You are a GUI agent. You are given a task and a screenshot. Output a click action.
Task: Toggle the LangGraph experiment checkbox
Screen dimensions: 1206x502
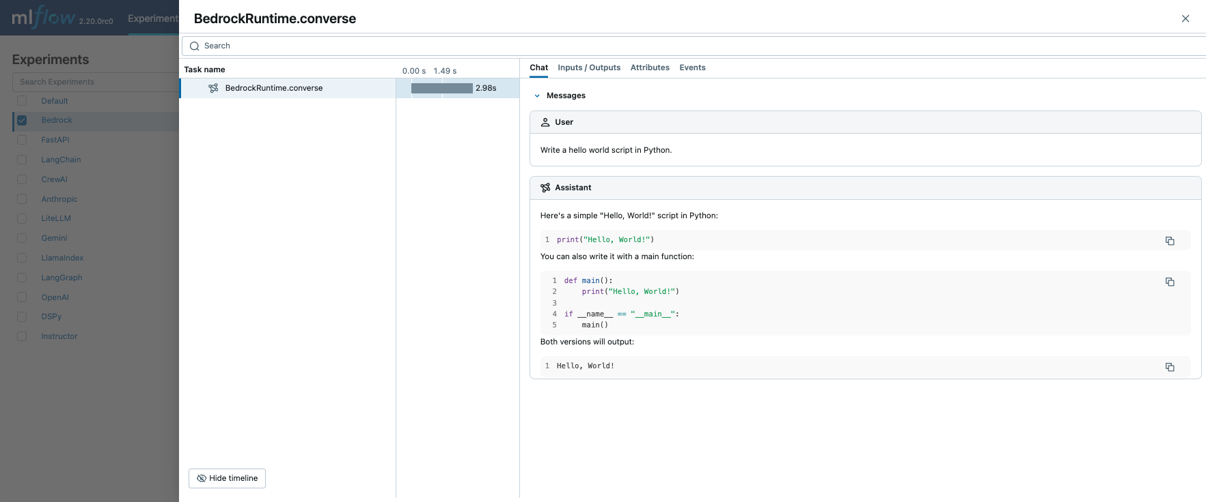click(x=22, y=278)
